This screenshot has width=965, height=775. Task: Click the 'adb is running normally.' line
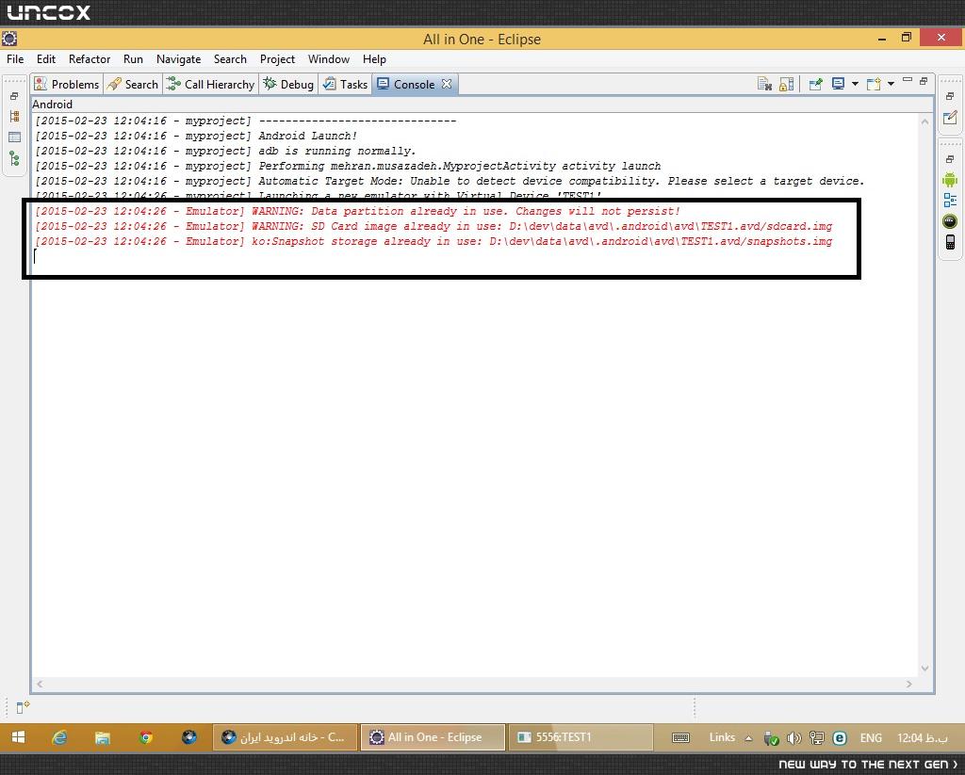coord(225,151)
